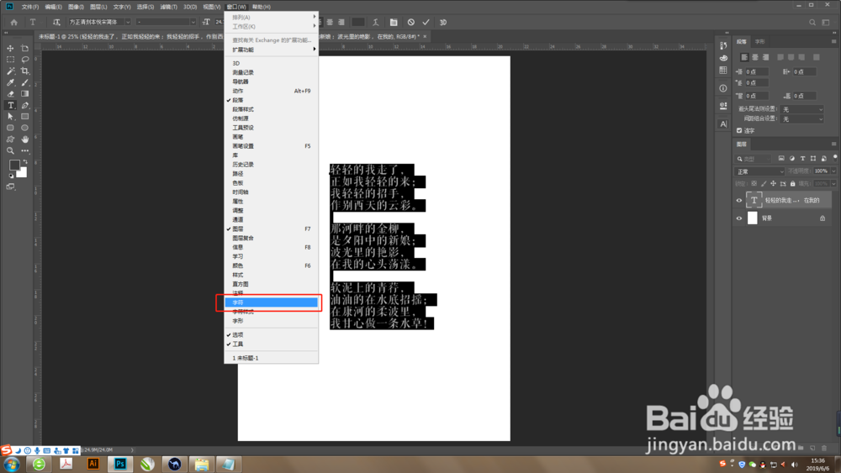Select the Artboard tool
The width and height of the screenshot is (841, 473).
tap(24, 48)
